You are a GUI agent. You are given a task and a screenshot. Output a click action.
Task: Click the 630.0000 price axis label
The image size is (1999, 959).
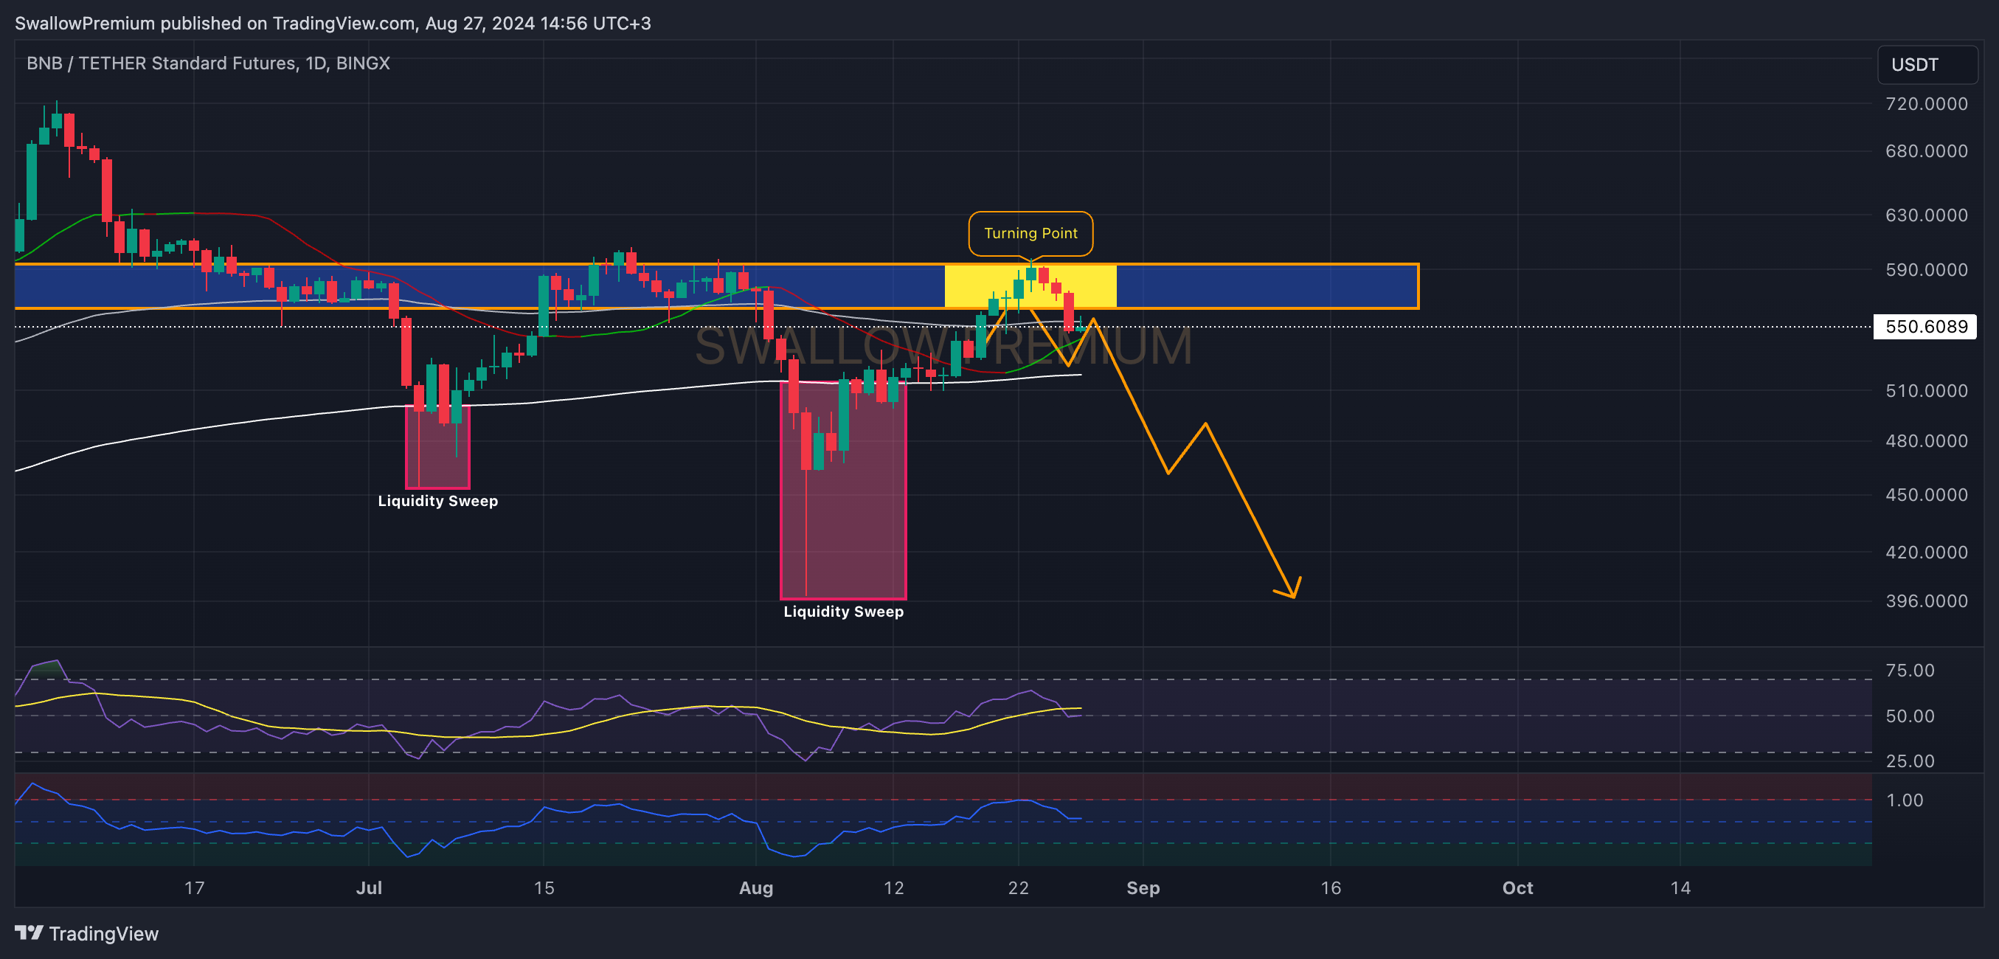(1926, 215)
